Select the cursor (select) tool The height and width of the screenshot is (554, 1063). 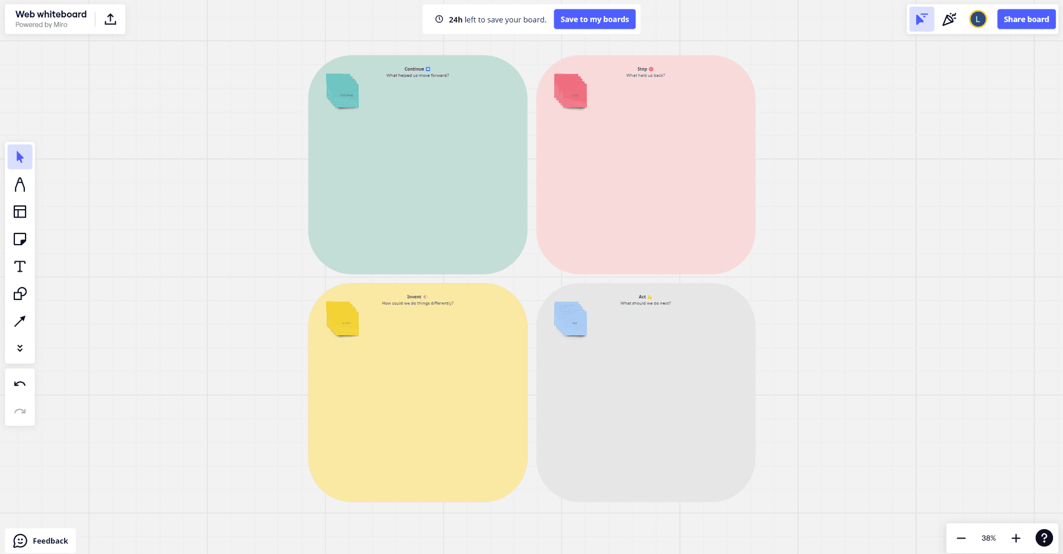[20, 157]
